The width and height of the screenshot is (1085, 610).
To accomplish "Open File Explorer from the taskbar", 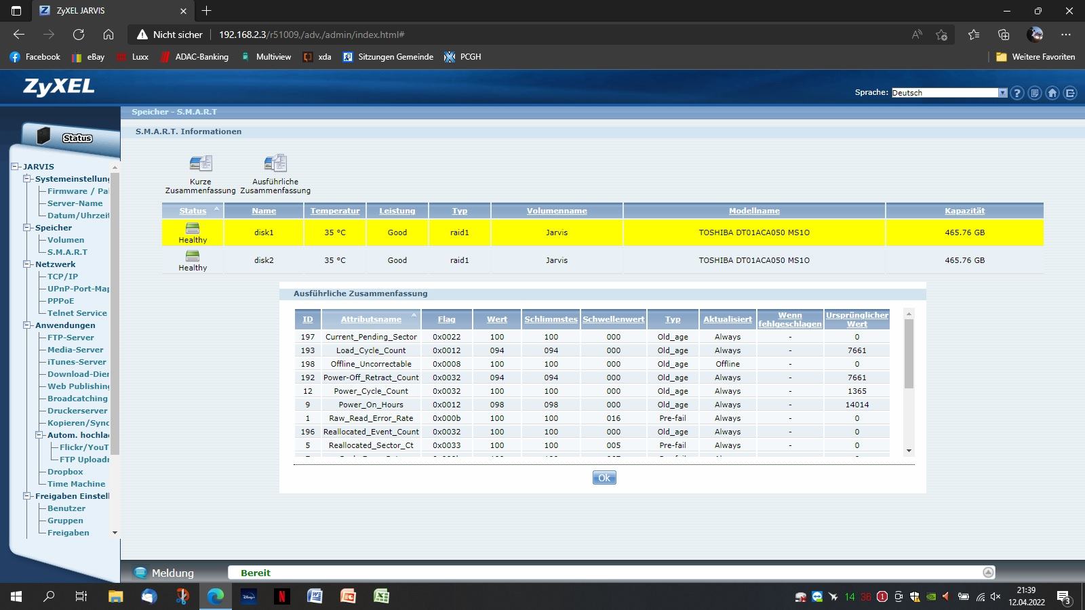I will (x=115, y=596).
